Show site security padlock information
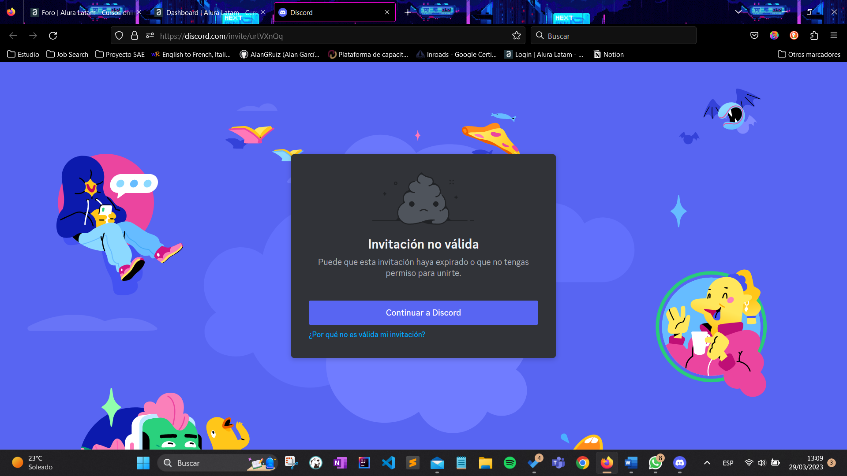This screenshot has height=476, width=847. pyautogui.click(x=135, y=36)
